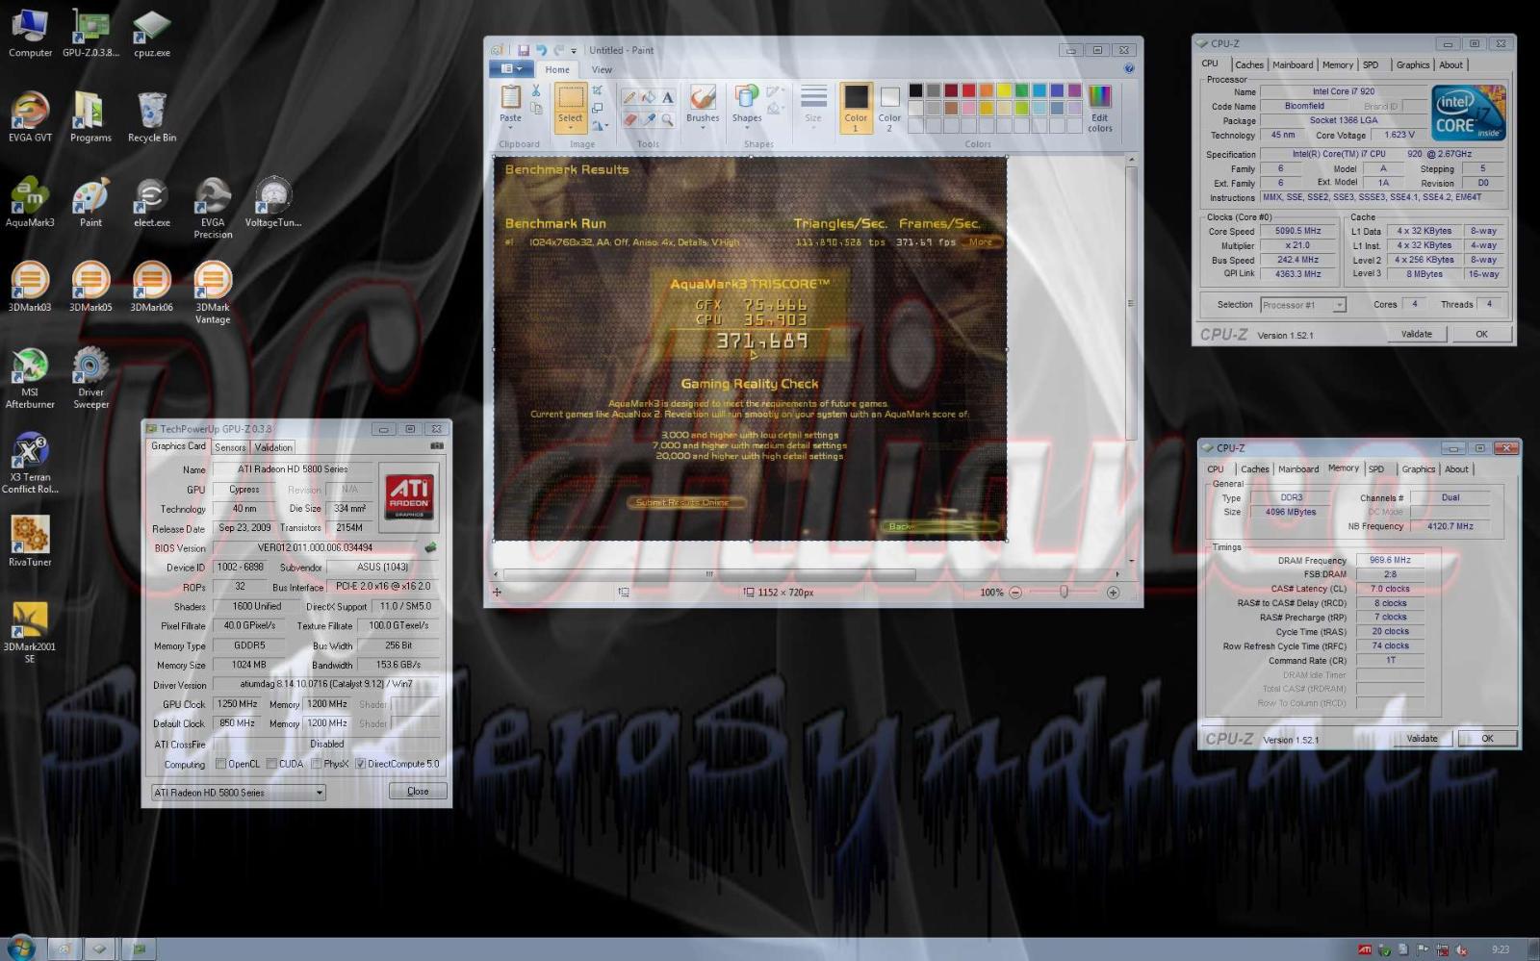Viewport: 1540px width, 961px height.
Task: Click taskbar clock in system tray
Action: click(1500, 949)
